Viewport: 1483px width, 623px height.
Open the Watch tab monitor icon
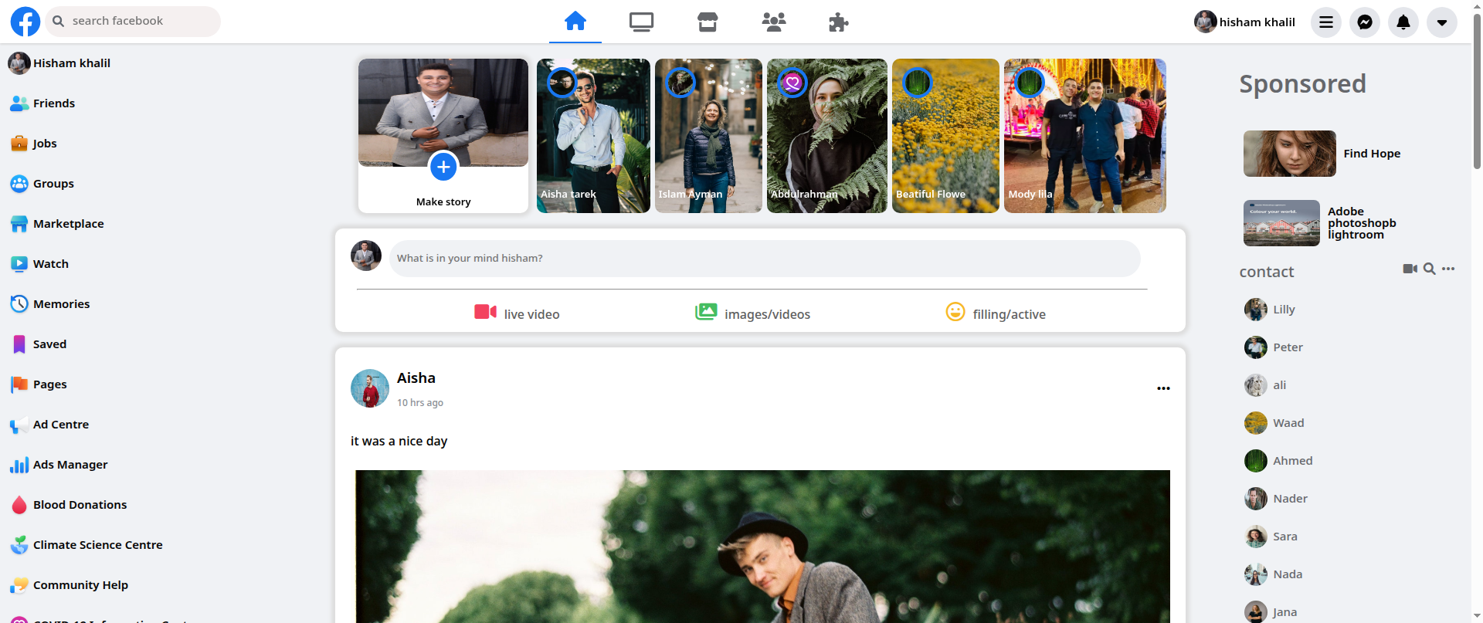[x=641, y=22]
